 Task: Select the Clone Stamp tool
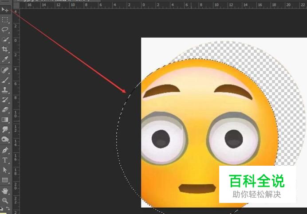(5, 90)
